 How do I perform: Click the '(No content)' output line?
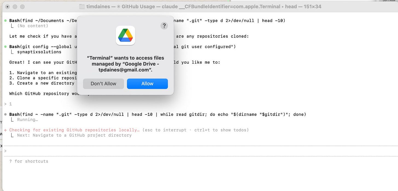[33, 26]
